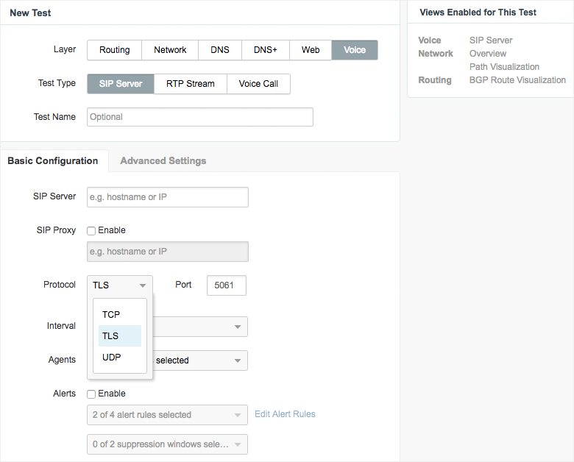The width and height of the screenshot is (574, 462).
Task: Click the Port number field
Action: [226, 285]
